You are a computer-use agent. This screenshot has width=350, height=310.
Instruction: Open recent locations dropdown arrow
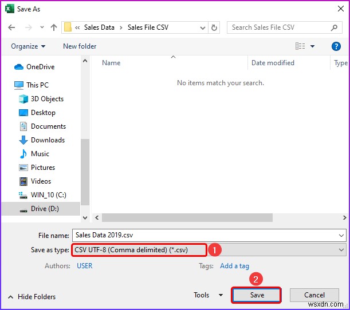[x=42, y=27]
